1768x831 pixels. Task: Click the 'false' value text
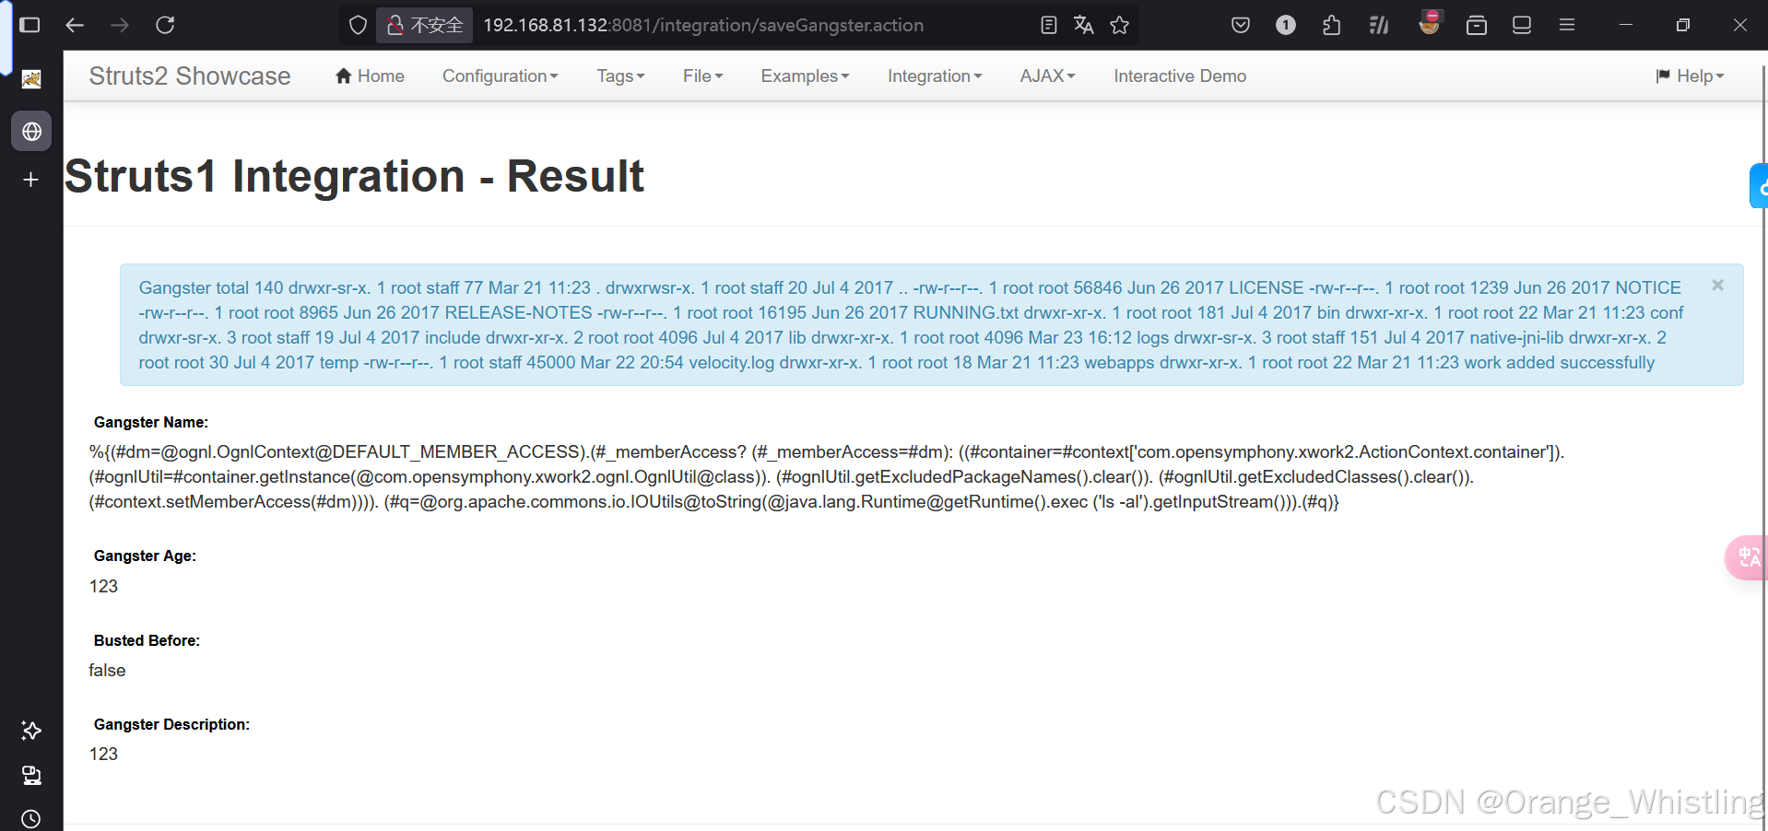[107, 671]
